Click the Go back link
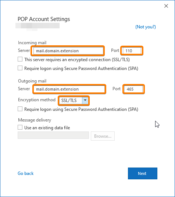The image size is (175, 197). 26,173
